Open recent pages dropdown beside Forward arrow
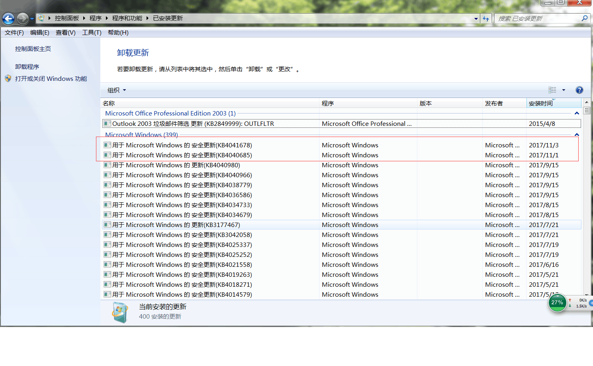593x366 pixels. (32, 19)
